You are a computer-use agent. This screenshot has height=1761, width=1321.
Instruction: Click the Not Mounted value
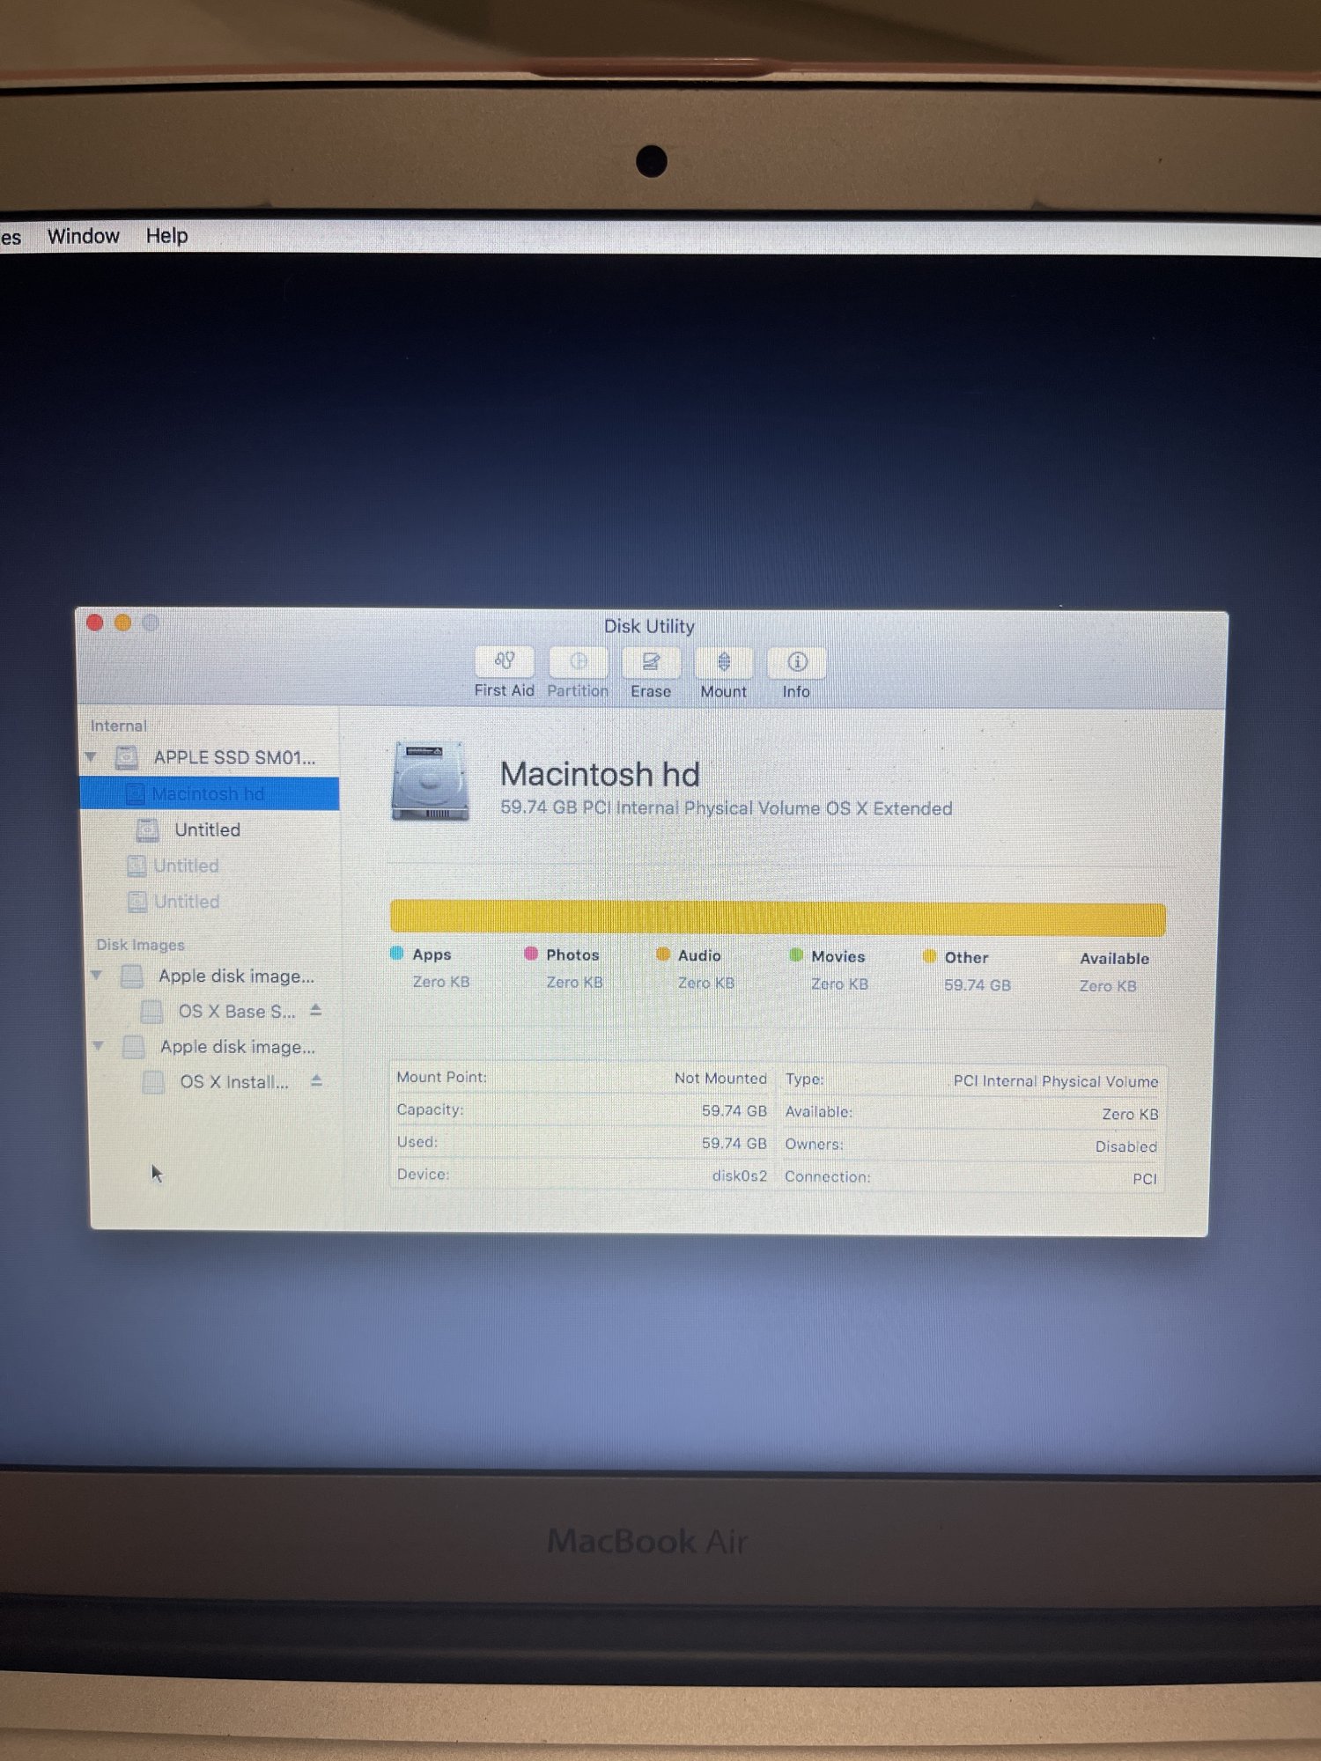tap(720, 1079)
